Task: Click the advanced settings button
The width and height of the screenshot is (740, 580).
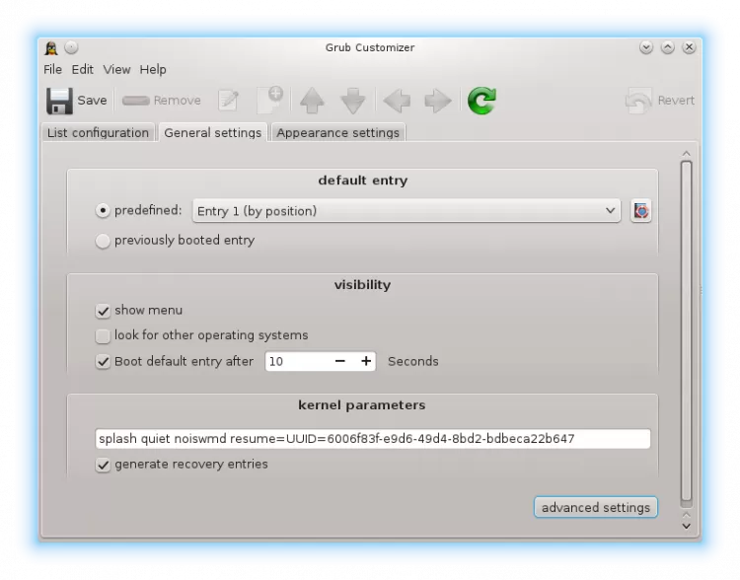Action: [x=596, y=507]
